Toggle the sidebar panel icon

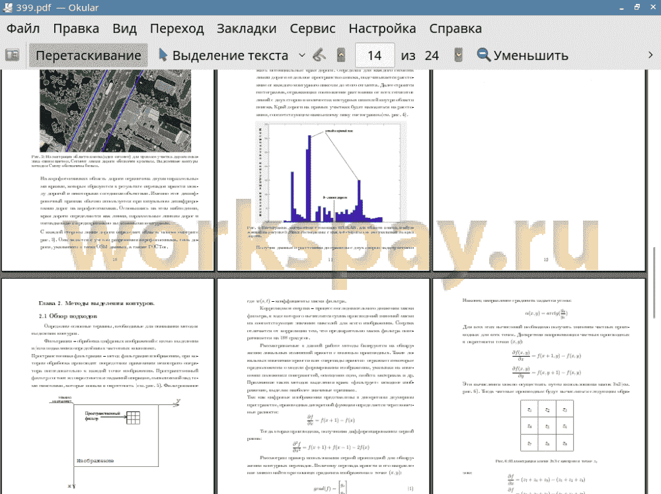pos(12,55)
